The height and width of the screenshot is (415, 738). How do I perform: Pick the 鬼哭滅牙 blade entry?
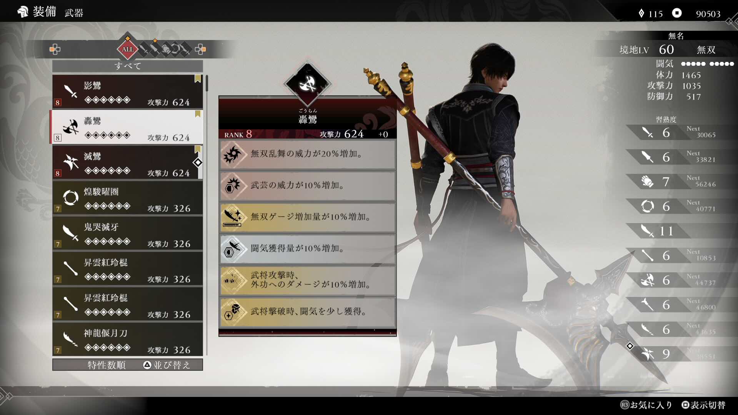point(128,233)
